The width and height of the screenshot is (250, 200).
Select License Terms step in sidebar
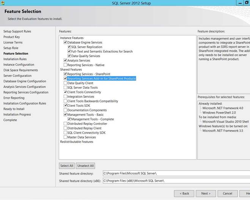coord(13,42)
